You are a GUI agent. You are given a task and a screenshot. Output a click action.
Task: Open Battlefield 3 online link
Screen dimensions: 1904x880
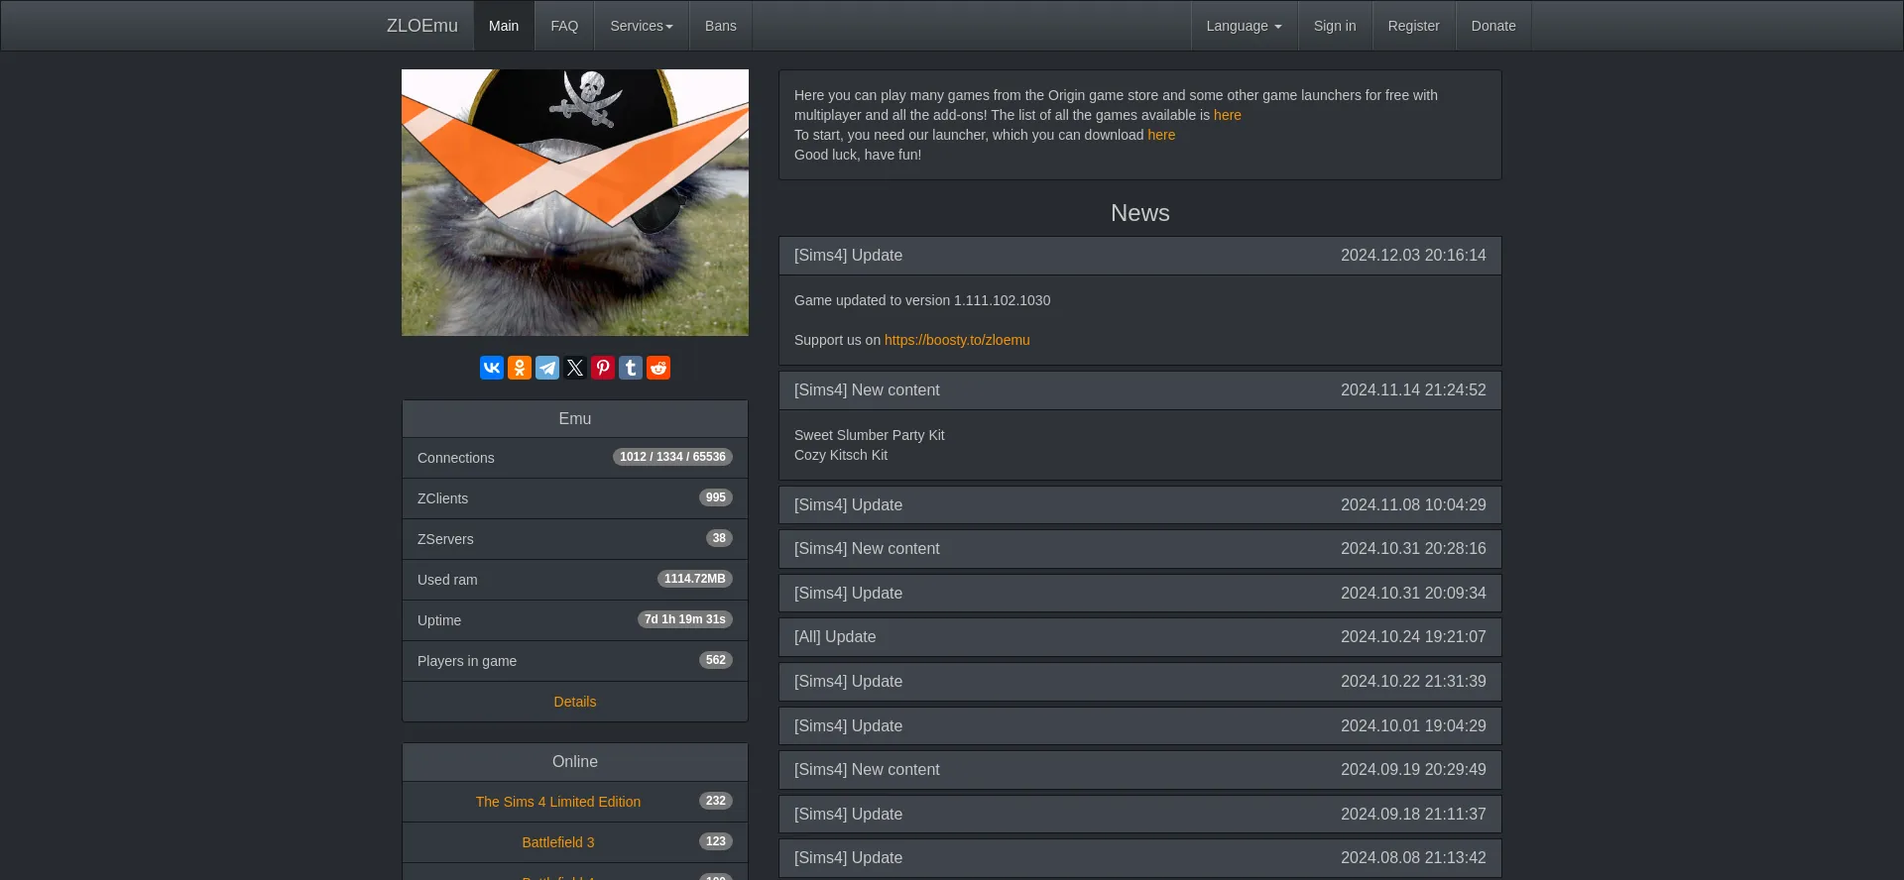point(558,842)
